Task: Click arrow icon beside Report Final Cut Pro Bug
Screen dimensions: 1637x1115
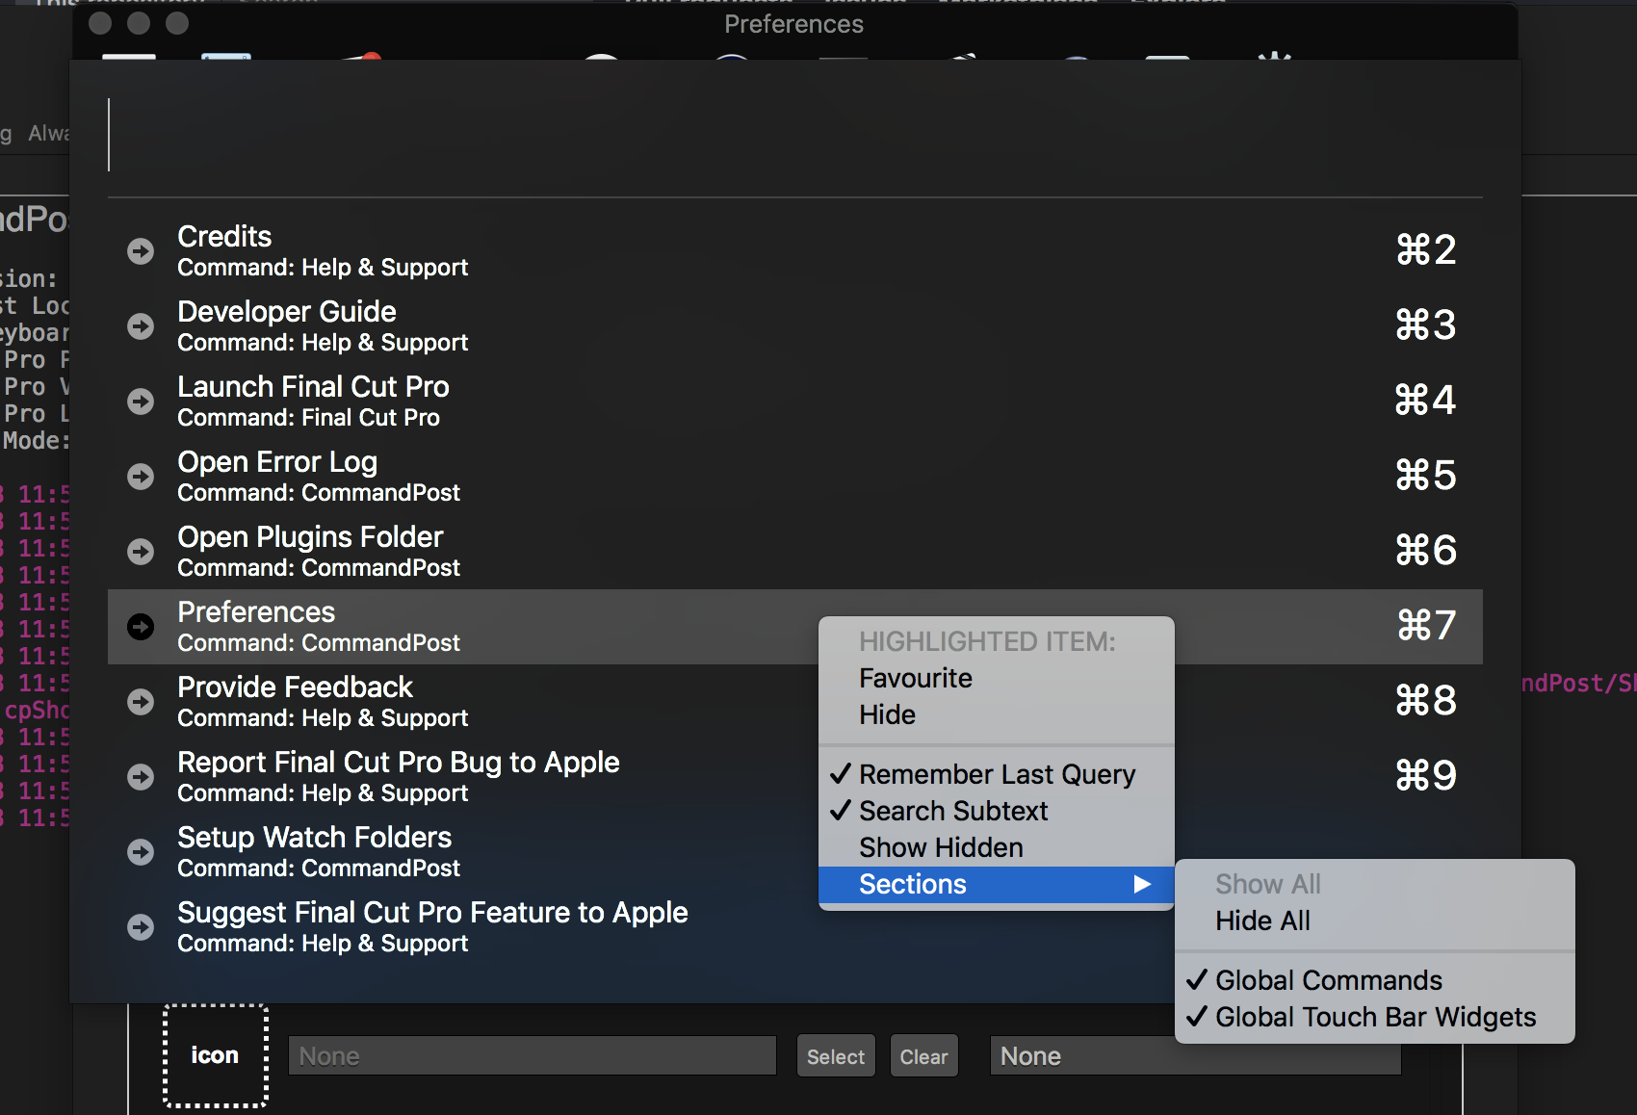Action: [x=141, y=777]
